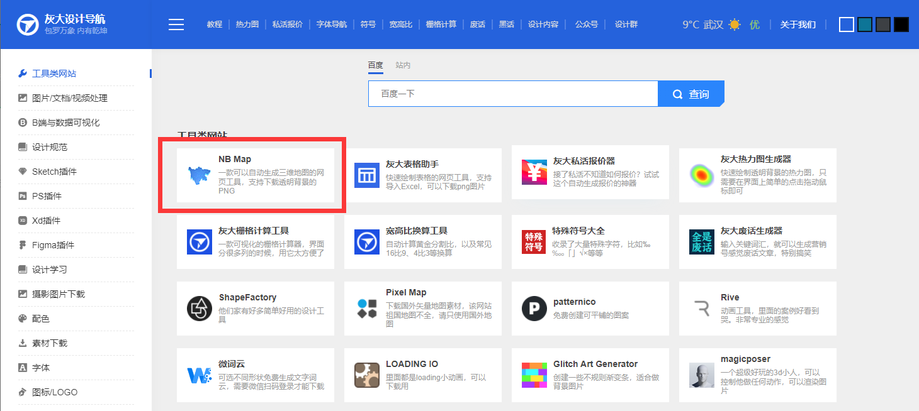Viewport: 919px width, 411px height.
Task: Open 宽高比 in the top navigation
Action: [x=401, y=25]
